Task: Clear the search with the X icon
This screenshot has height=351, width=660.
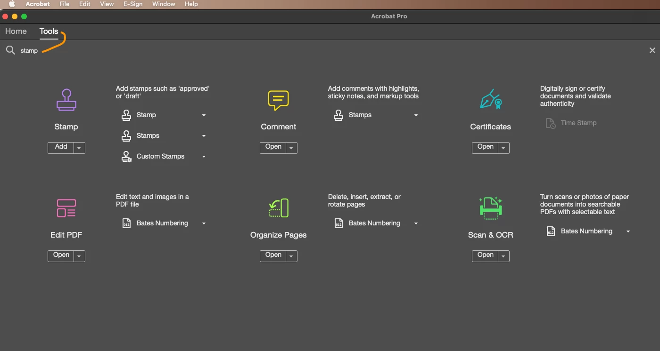Action: pyautogui.click(x=652, y=50)
